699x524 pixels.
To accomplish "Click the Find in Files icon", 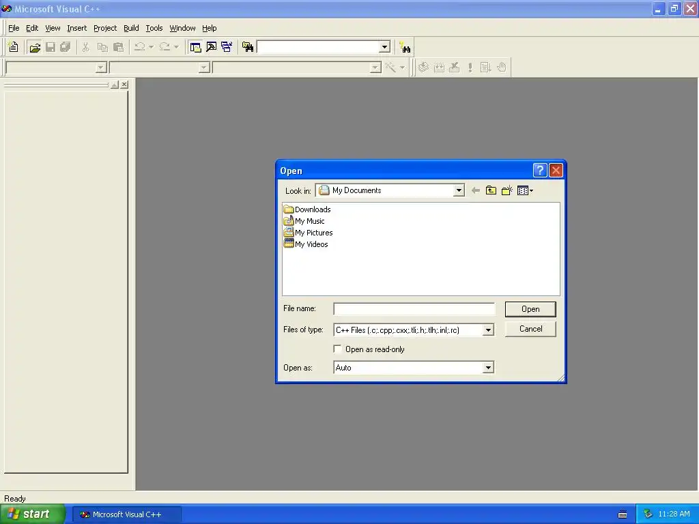I will (x=248, y=47).
